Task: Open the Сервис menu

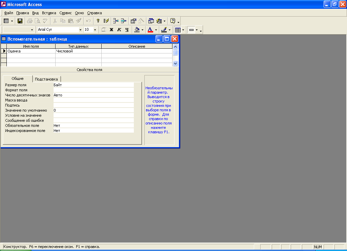Action: coord(65,13)
